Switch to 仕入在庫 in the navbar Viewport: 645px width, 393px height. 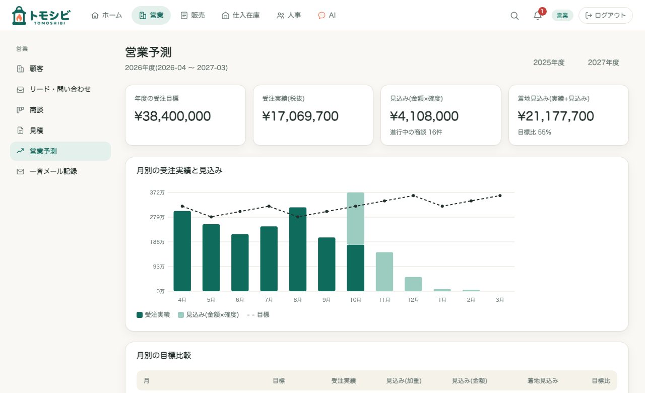pyautogui.click(x=240, y=16)
